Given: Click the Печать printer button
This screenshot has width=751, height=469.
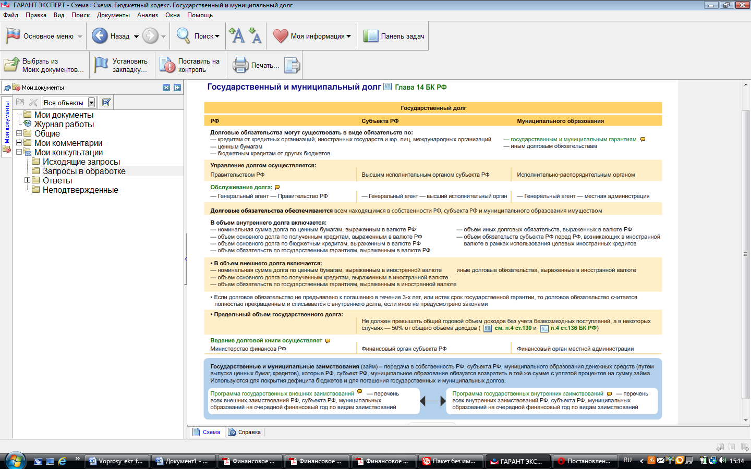Looking at the screenshot, I should tap(256, 65).
